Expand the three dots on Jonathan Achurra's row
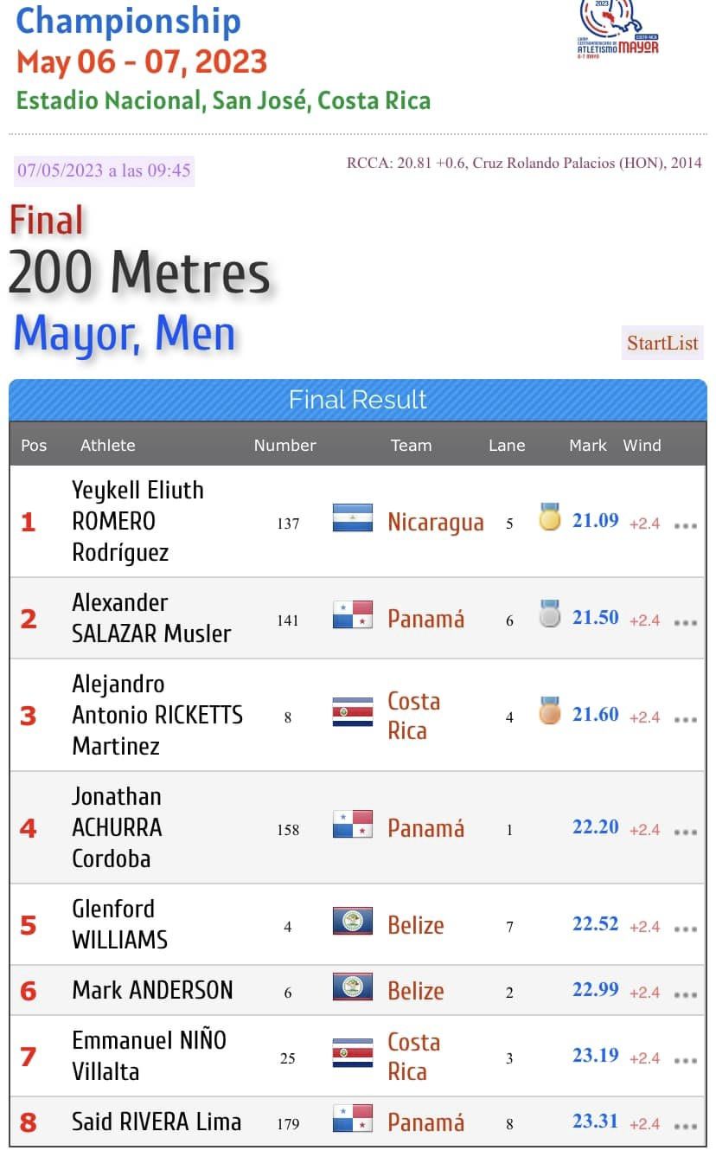This screenshot has width=716, height=1157. coord(686,832)
